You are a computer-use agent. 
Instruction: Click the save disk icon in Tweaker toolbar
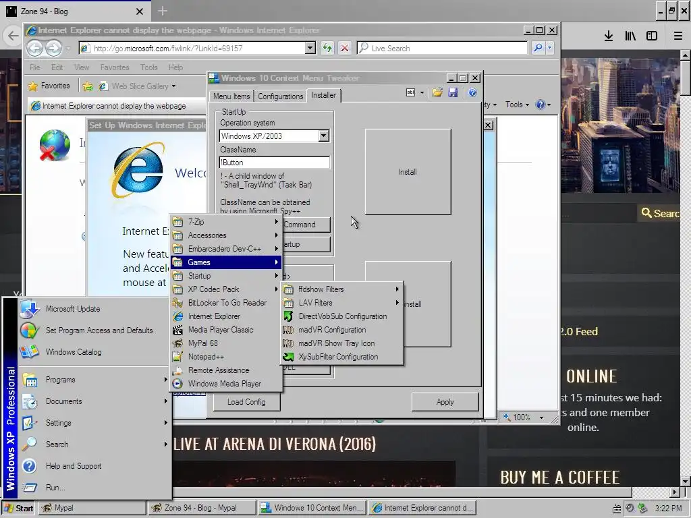click(453, 92)
